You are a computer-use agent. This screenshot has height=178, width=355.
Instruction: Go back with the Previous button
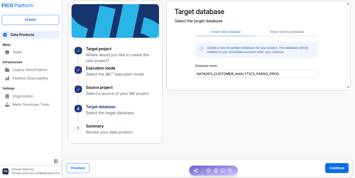point(78,168)
